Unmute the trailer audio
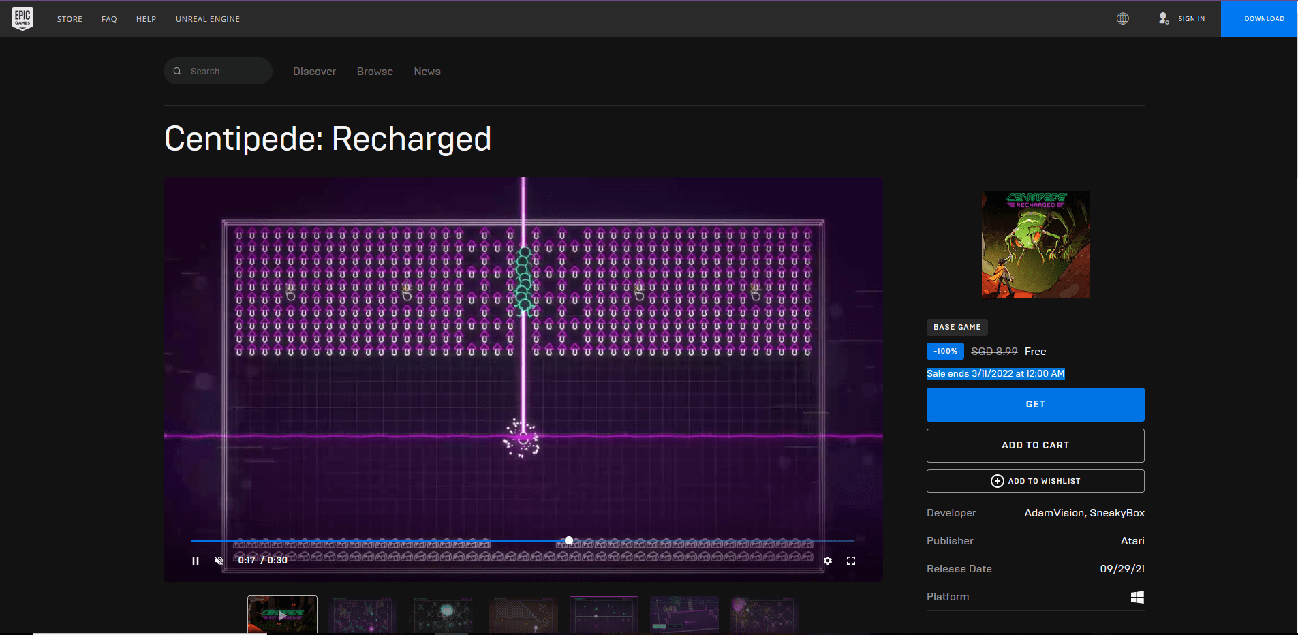 click(219, 561)
